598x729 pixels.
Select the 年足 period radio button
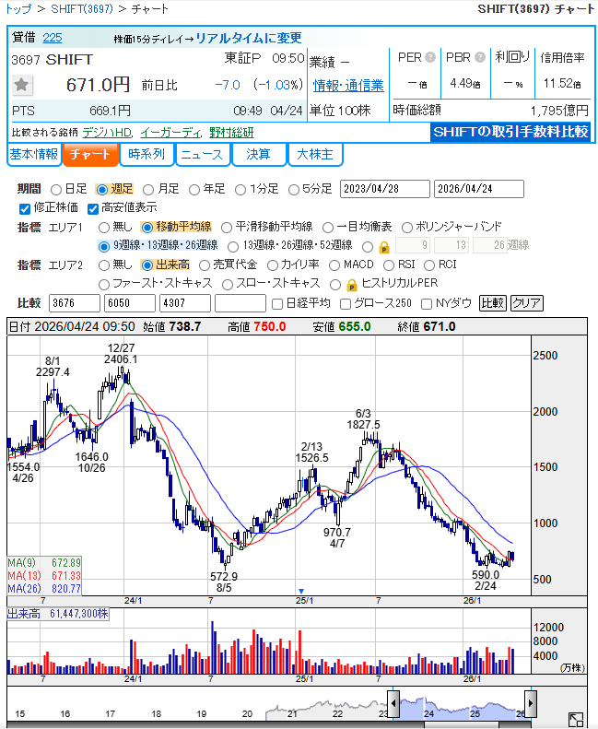click(194, 190)
